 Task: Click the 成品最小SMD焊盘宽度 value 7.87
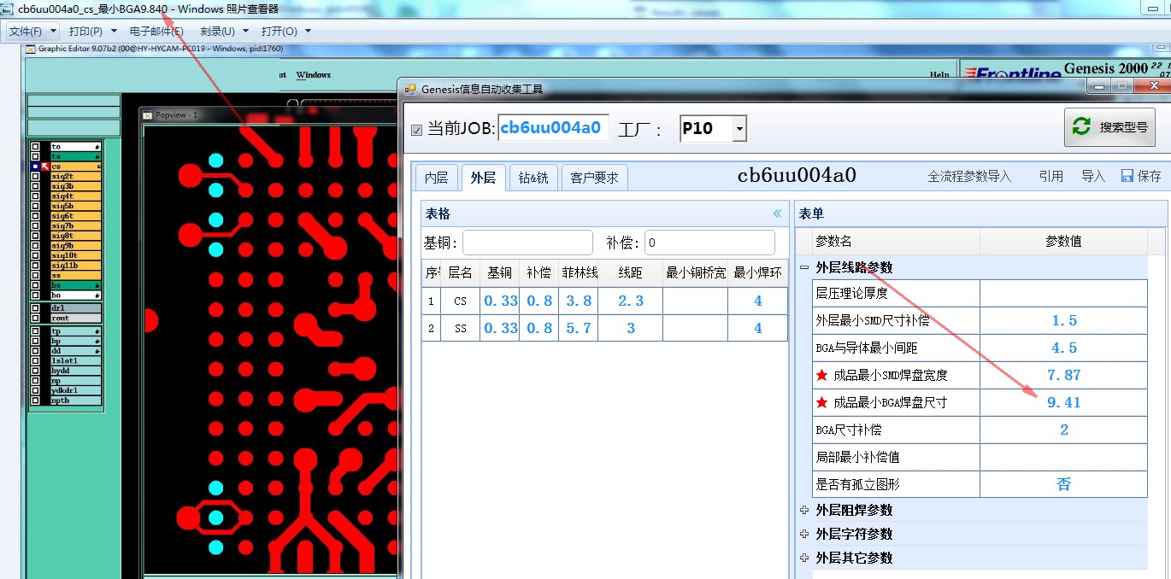tap(1064, 375)
